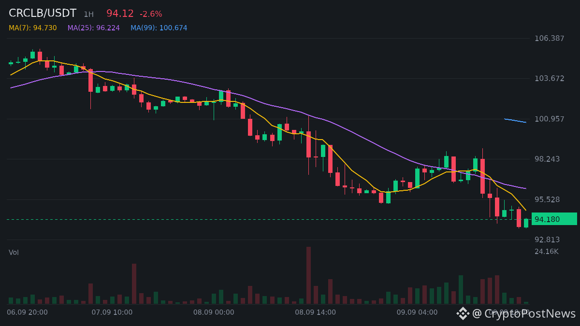
Task: Toggle the MA(25) 96.224 indicator
Action: tap(93, 28)
